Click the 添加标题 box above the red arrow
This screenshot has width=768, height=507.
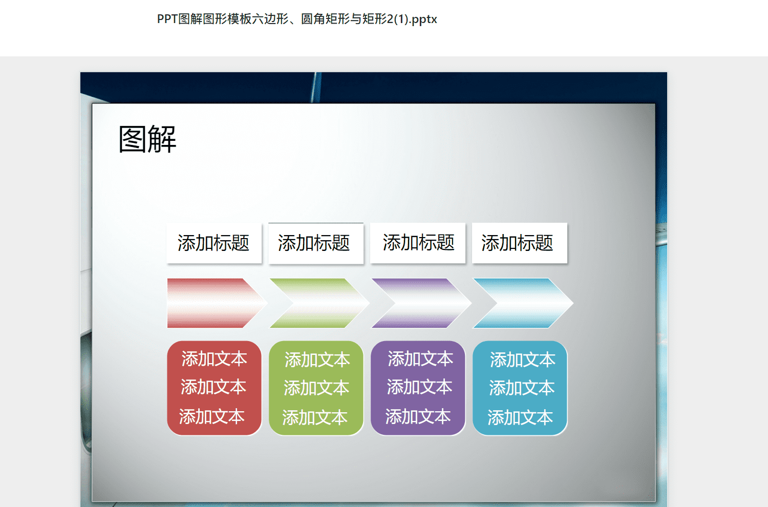pyautogui.click(x=214, y=243)
